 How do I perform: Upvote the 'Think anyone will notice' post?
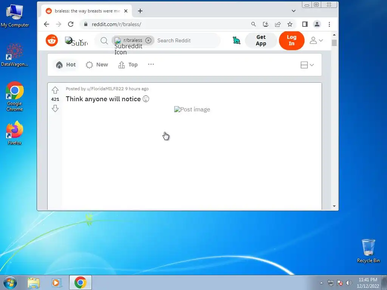point(55,90)
